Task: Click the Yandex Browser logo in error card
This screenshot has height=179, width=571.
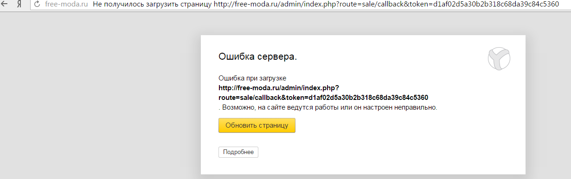Action: (499, 59)
